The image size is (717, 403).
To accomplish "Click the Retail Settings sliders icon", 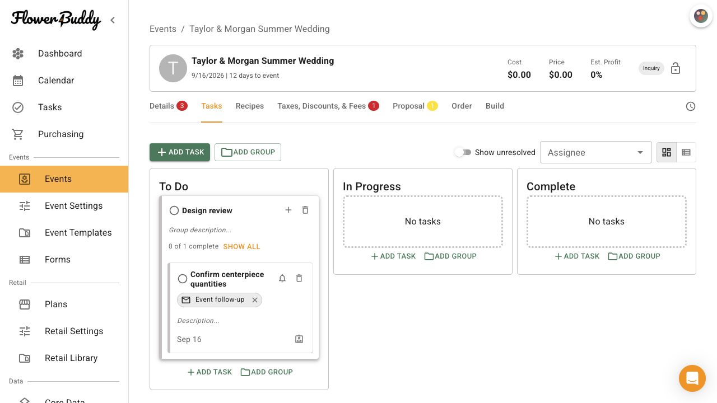I will coord(25,331).
